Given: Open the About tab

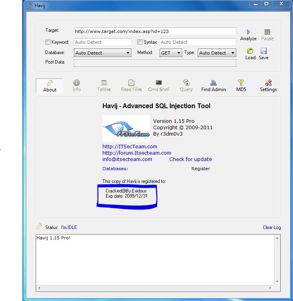Looking at the screenshot, I should click(x=50, y=86).
